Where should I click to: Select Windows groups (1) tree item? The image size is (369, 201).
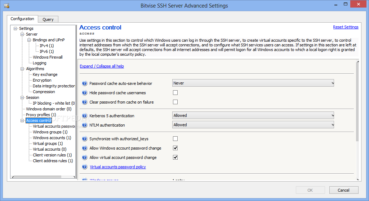coord(50,132)
